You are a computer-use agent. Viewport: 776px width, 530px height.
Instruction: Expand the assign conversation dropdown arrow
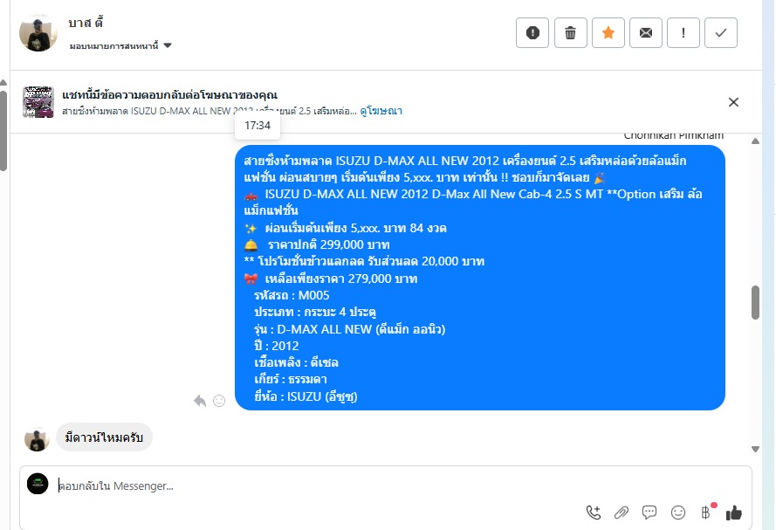168,45
